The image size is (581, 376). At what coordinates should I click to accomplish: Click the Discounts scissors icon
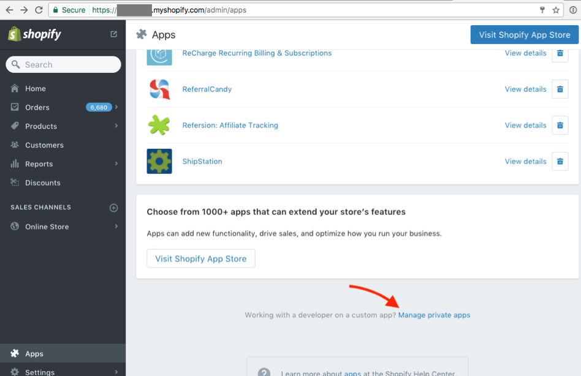pyautogui.click(x=15, y=182)
